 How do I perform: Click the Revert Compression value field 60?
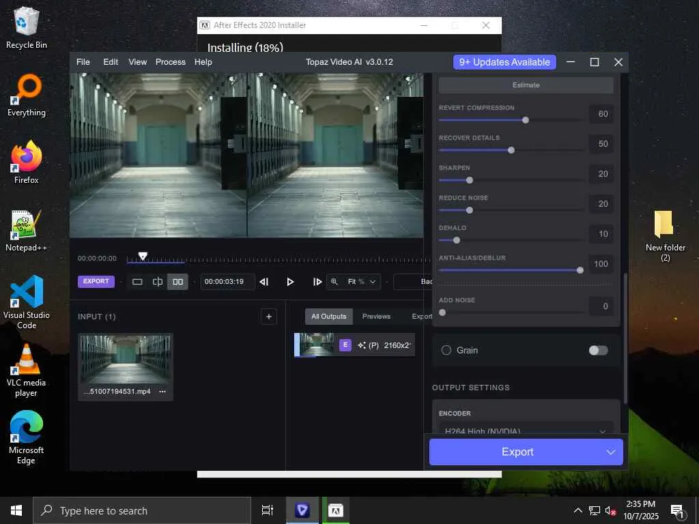tap(601, 114)
